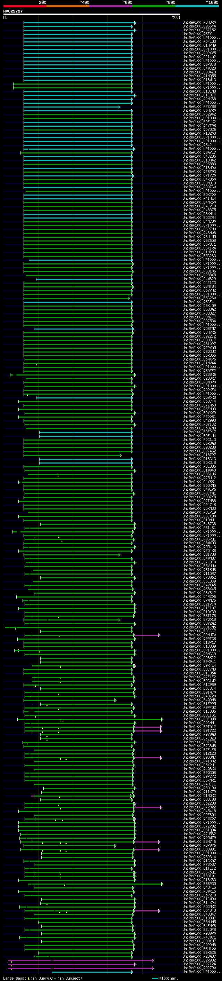
Task: Click the cyan ~100% identity legend segment
Action: (x=197, y=6)
